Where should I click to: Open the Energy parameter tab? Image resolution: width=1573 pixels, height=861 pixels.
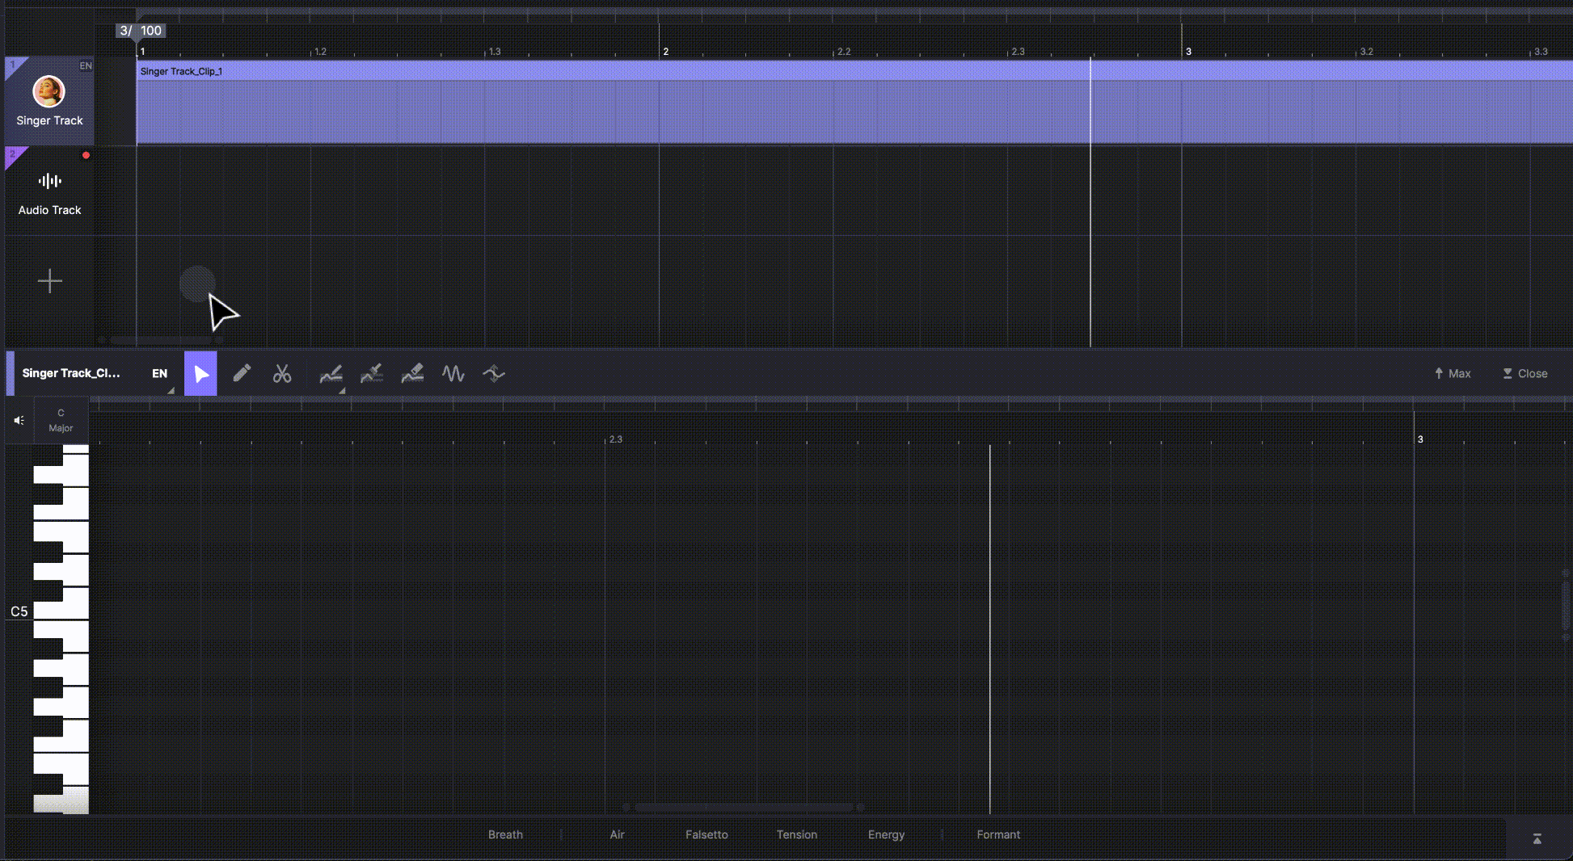tap(886, 834)
